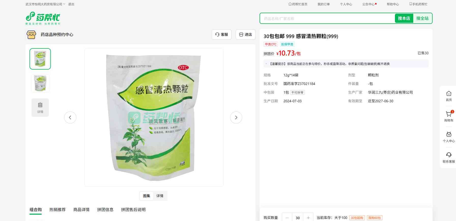Screen dimensions: 456x221
Task: Switch to the 拼团信息 tab
Action: (x=105, y=210)
